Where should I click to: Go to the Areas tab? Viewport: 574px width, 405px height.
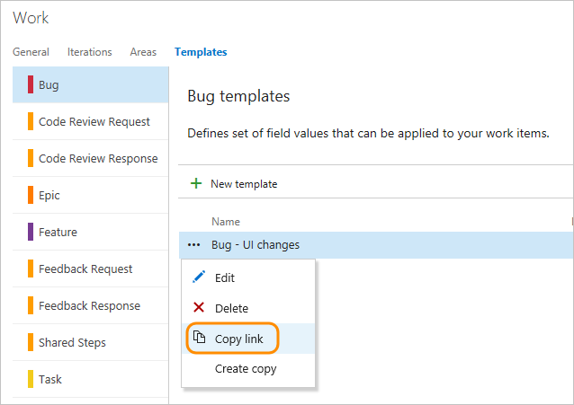coord(143,52)
